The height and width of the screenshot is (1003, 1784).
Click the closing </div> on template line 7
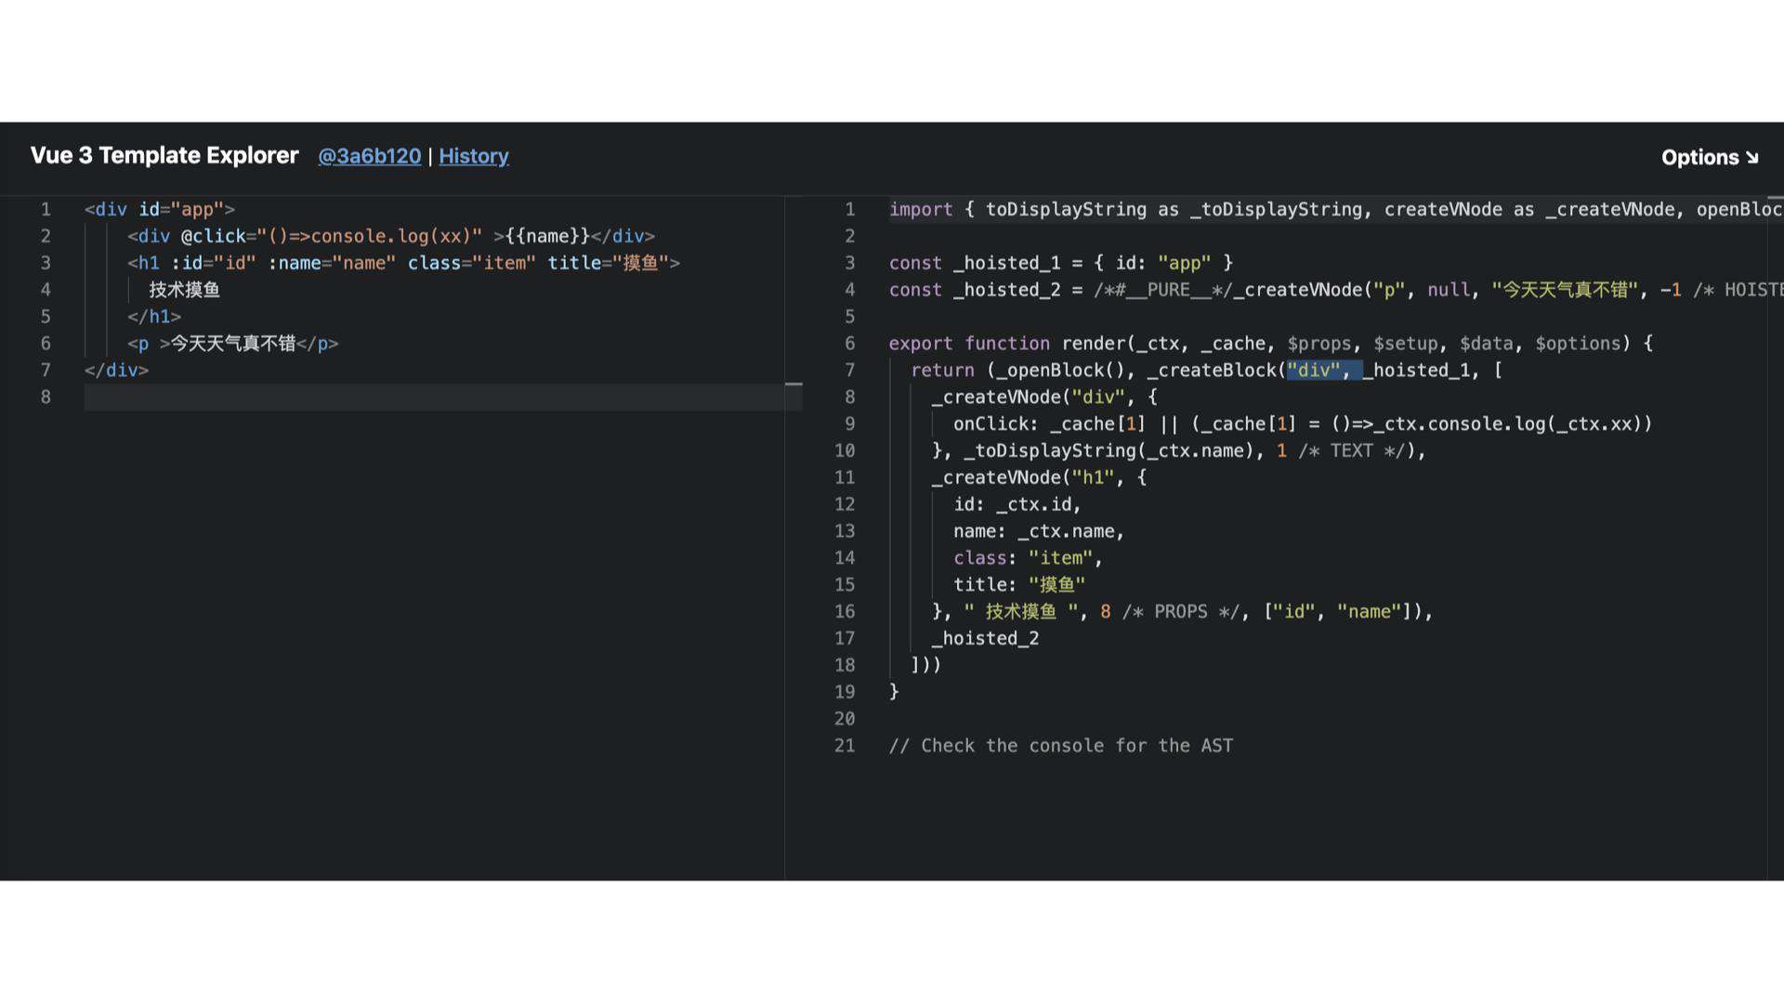pos(116,370)
